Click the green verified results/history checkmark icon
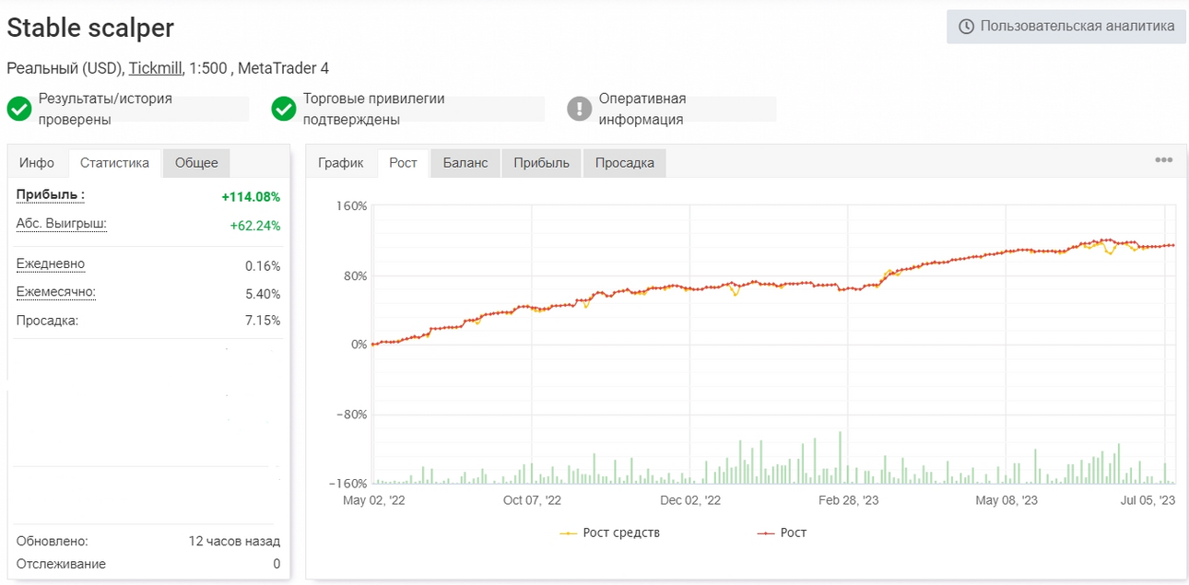This screenshot has height=585, width=1189. [x=19, y=109]
